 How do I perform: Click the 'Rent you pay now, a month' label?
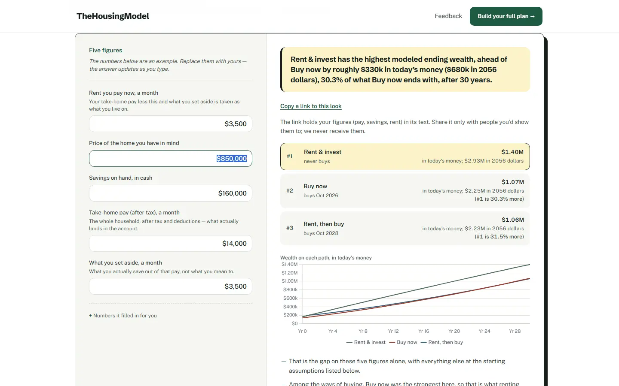[x=123, y=93]
